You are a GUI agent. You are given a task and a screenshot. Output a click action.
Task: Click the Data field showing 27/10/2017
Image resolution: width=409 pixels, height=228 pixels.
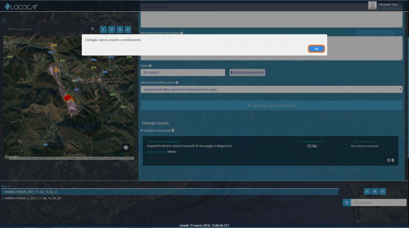point(183,72)
